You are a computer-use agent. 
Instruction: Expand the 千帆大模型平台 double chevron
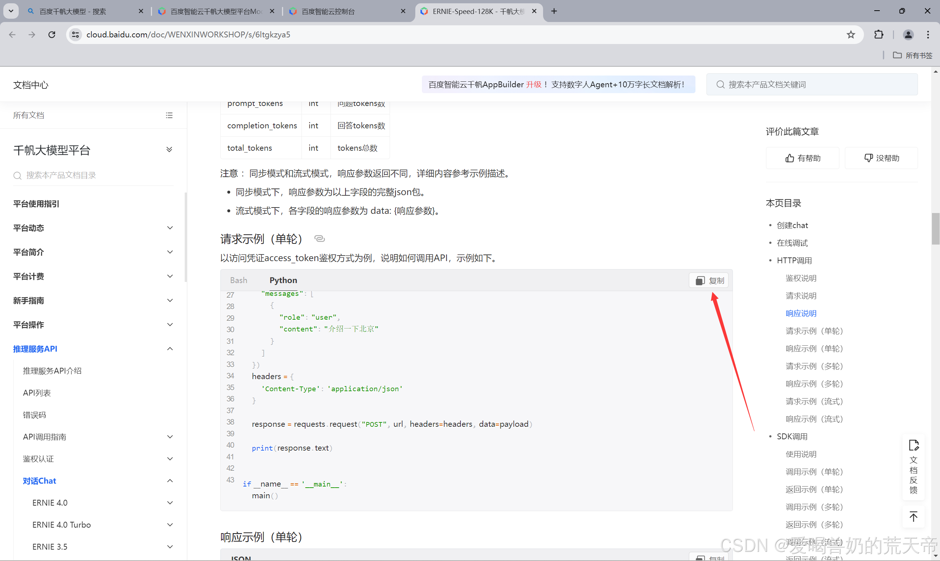pos(169,149)
